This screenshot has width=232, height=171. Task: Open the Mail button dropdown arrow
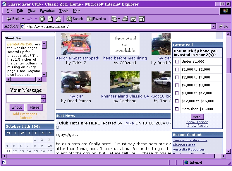point(119,19)
